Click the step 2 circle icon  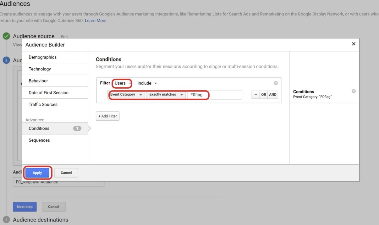click(6, 60)
